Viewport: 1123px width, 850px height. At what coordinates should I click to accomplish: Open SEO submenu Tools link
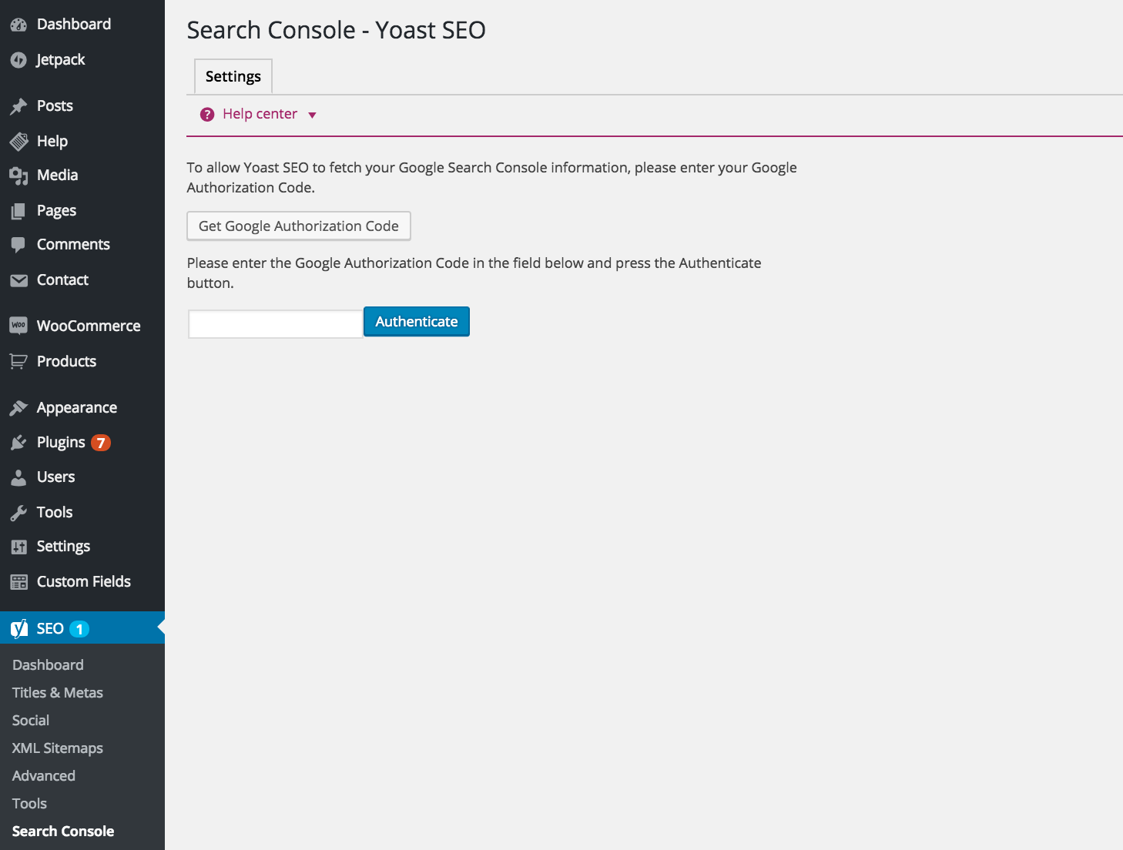pos(29,804)
